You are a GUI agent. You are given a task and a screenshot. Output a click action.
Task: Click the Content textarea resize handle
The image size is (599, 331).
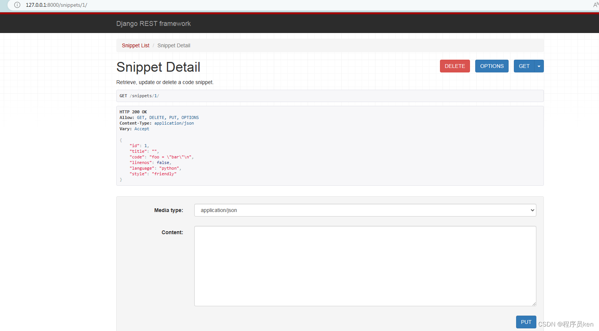click(x=534, y=304)
